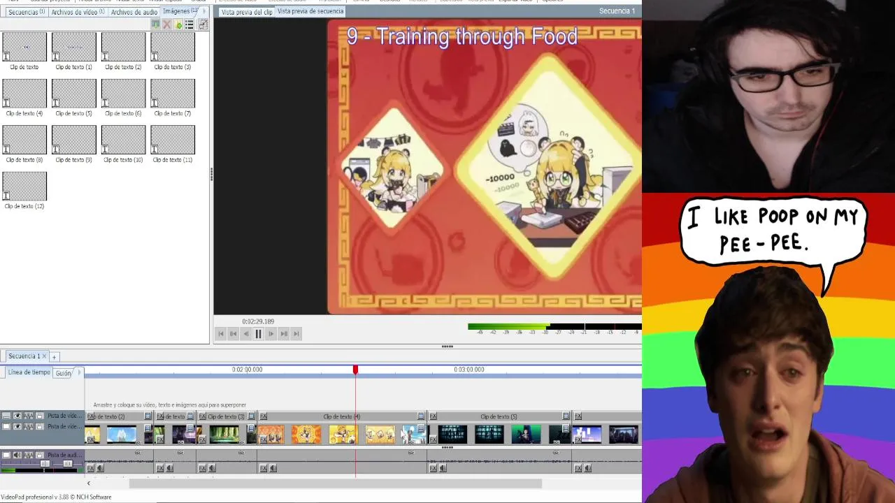Viewport: 895px width, 503px height.
Task: Select the Clip de texto (11) thumbnail
Action: [173, 140]
